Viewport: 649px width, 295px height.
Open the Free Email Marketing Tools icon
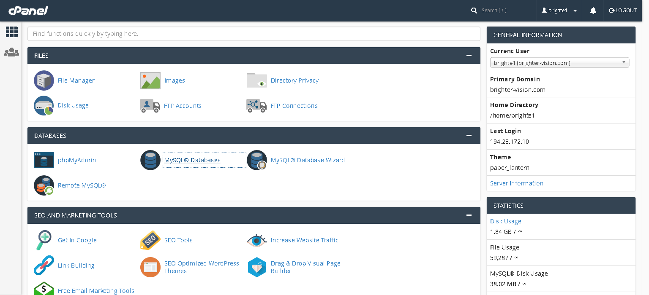[x=44, y=289]
